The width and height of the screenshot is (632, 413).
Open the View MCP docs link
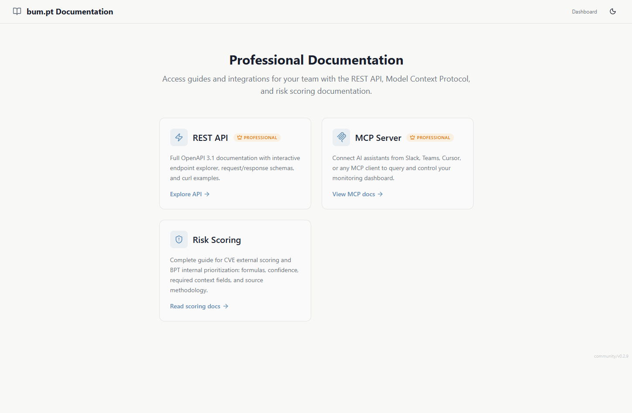pyautogui.click(x=357, y=194)
